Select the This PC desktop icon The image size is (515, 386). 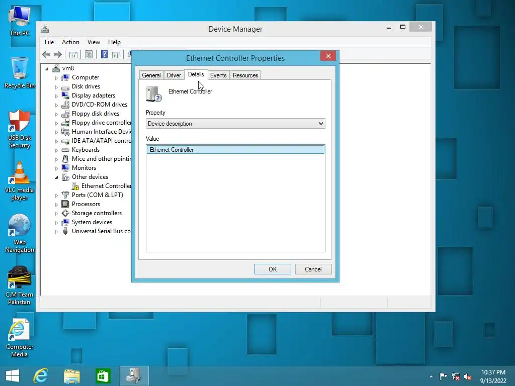tap(20, 21)
